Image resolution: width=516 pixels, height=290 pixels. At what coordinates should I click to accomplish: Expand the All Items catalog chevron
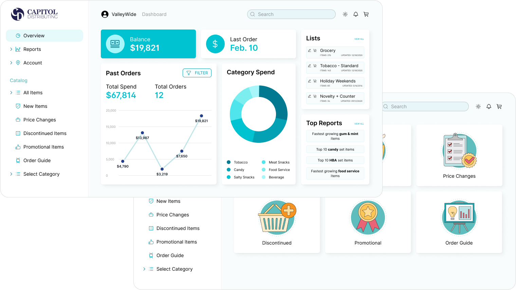click(11, 93)
